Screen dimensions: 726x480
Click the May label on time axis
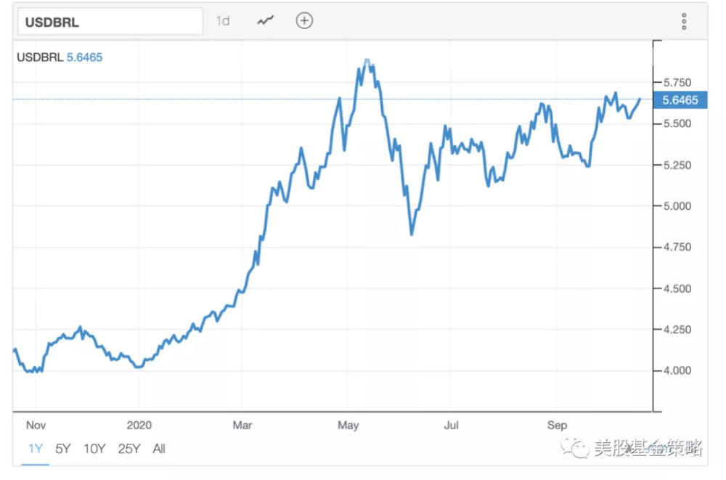pyautogui.click(x=348, y=425)
